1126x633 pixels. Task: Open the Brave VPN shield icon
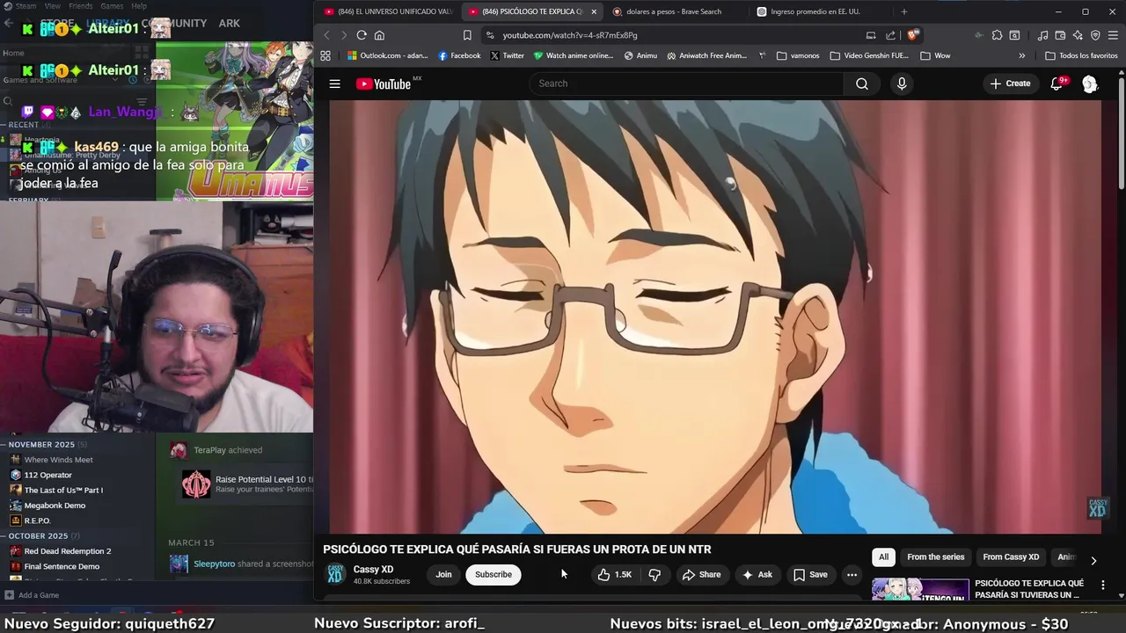pyautogui.click(x=1095, y=35)
